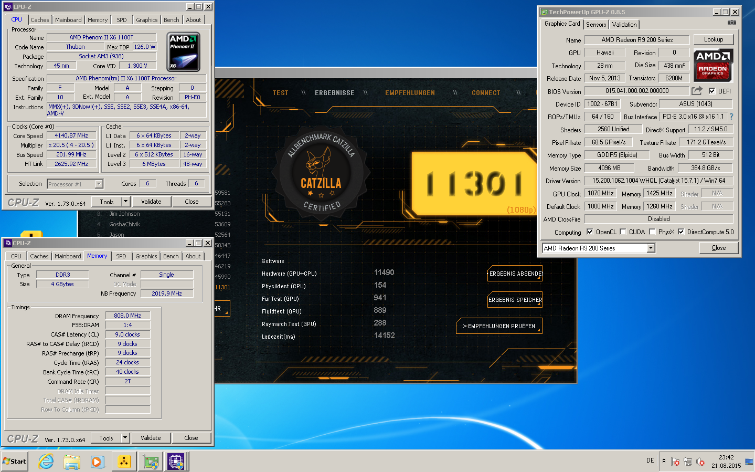Image resolution: width=755 pixels, height=472 pixels.
Task: Open ERGEBNISSE menu in Catzilla
Action: click(335, 93)
